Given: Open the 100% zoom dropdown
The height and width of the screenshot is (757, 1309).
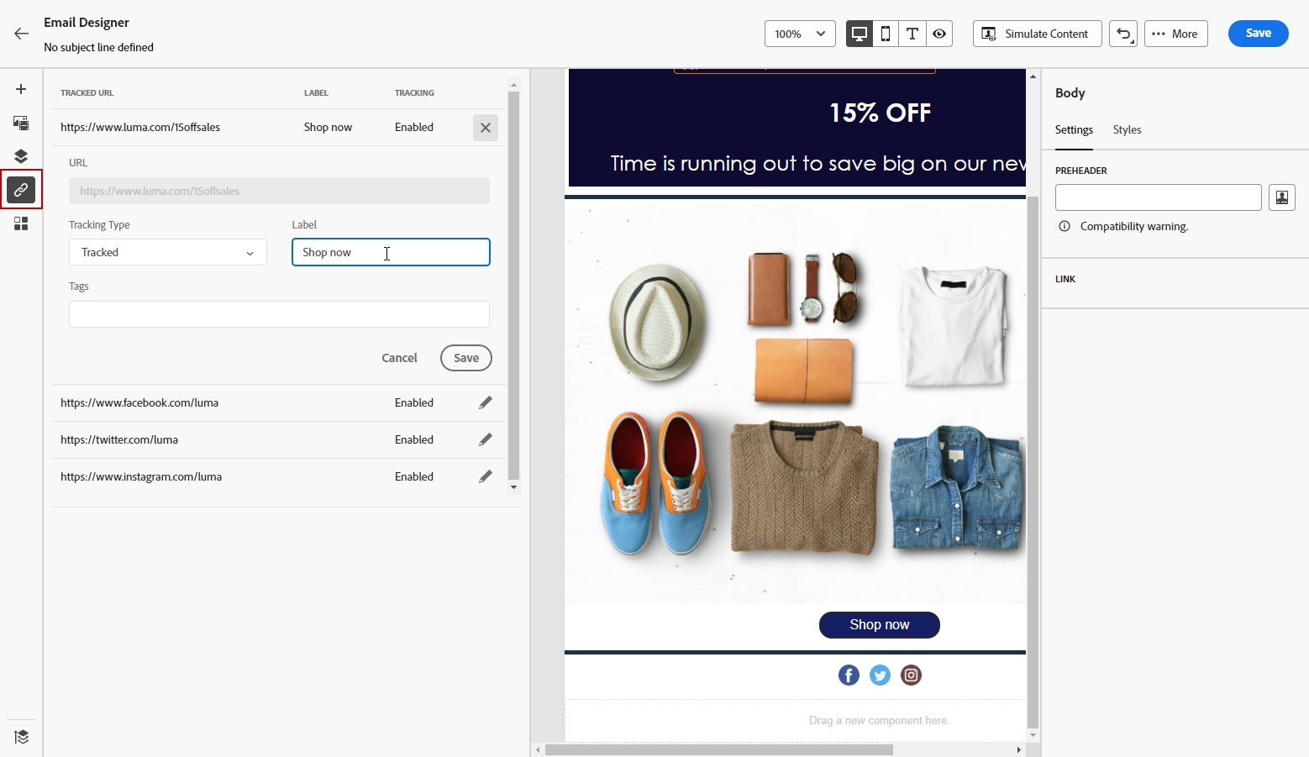Looking at the screenshot, I should (799, 34).
